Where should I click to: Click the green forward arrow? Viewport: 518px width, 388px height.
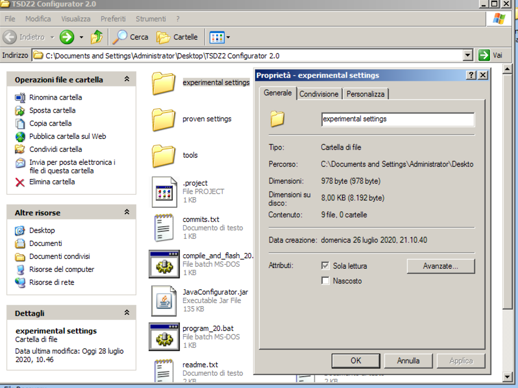pos(67,37)
